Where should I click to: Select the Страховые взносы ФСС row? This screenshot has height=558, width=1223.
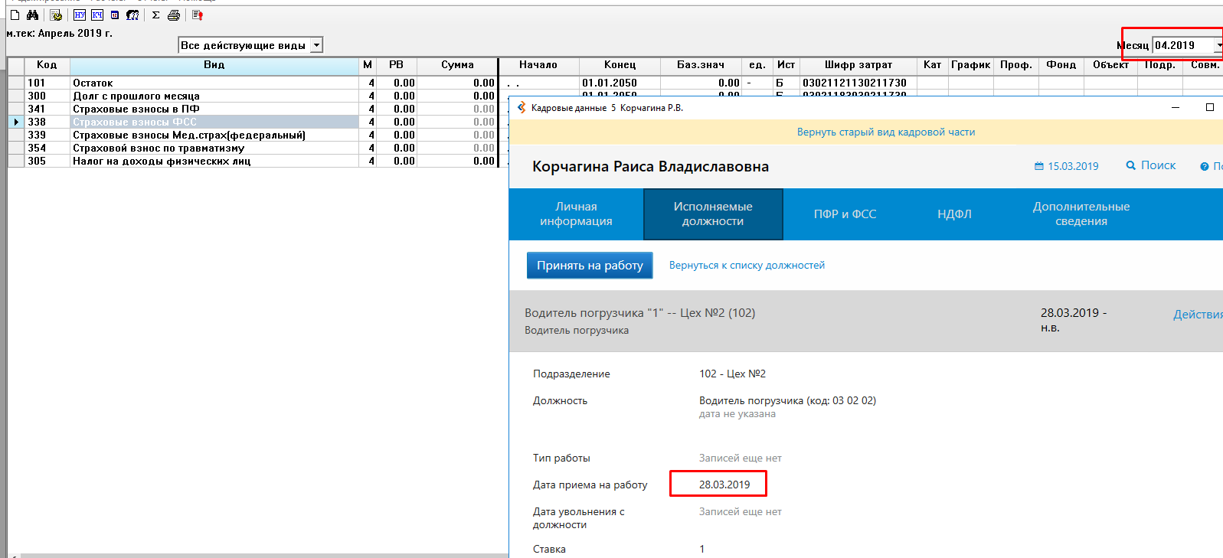click(214, 122)
